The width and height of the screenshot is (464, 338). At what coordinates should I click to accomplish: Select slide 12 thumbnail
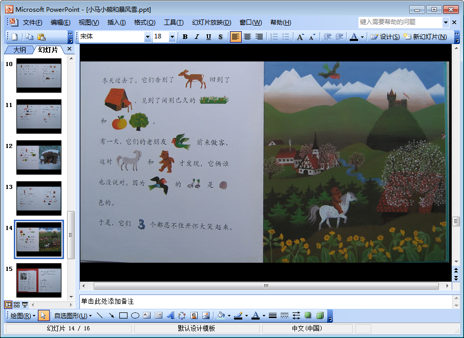pos(39,157)
